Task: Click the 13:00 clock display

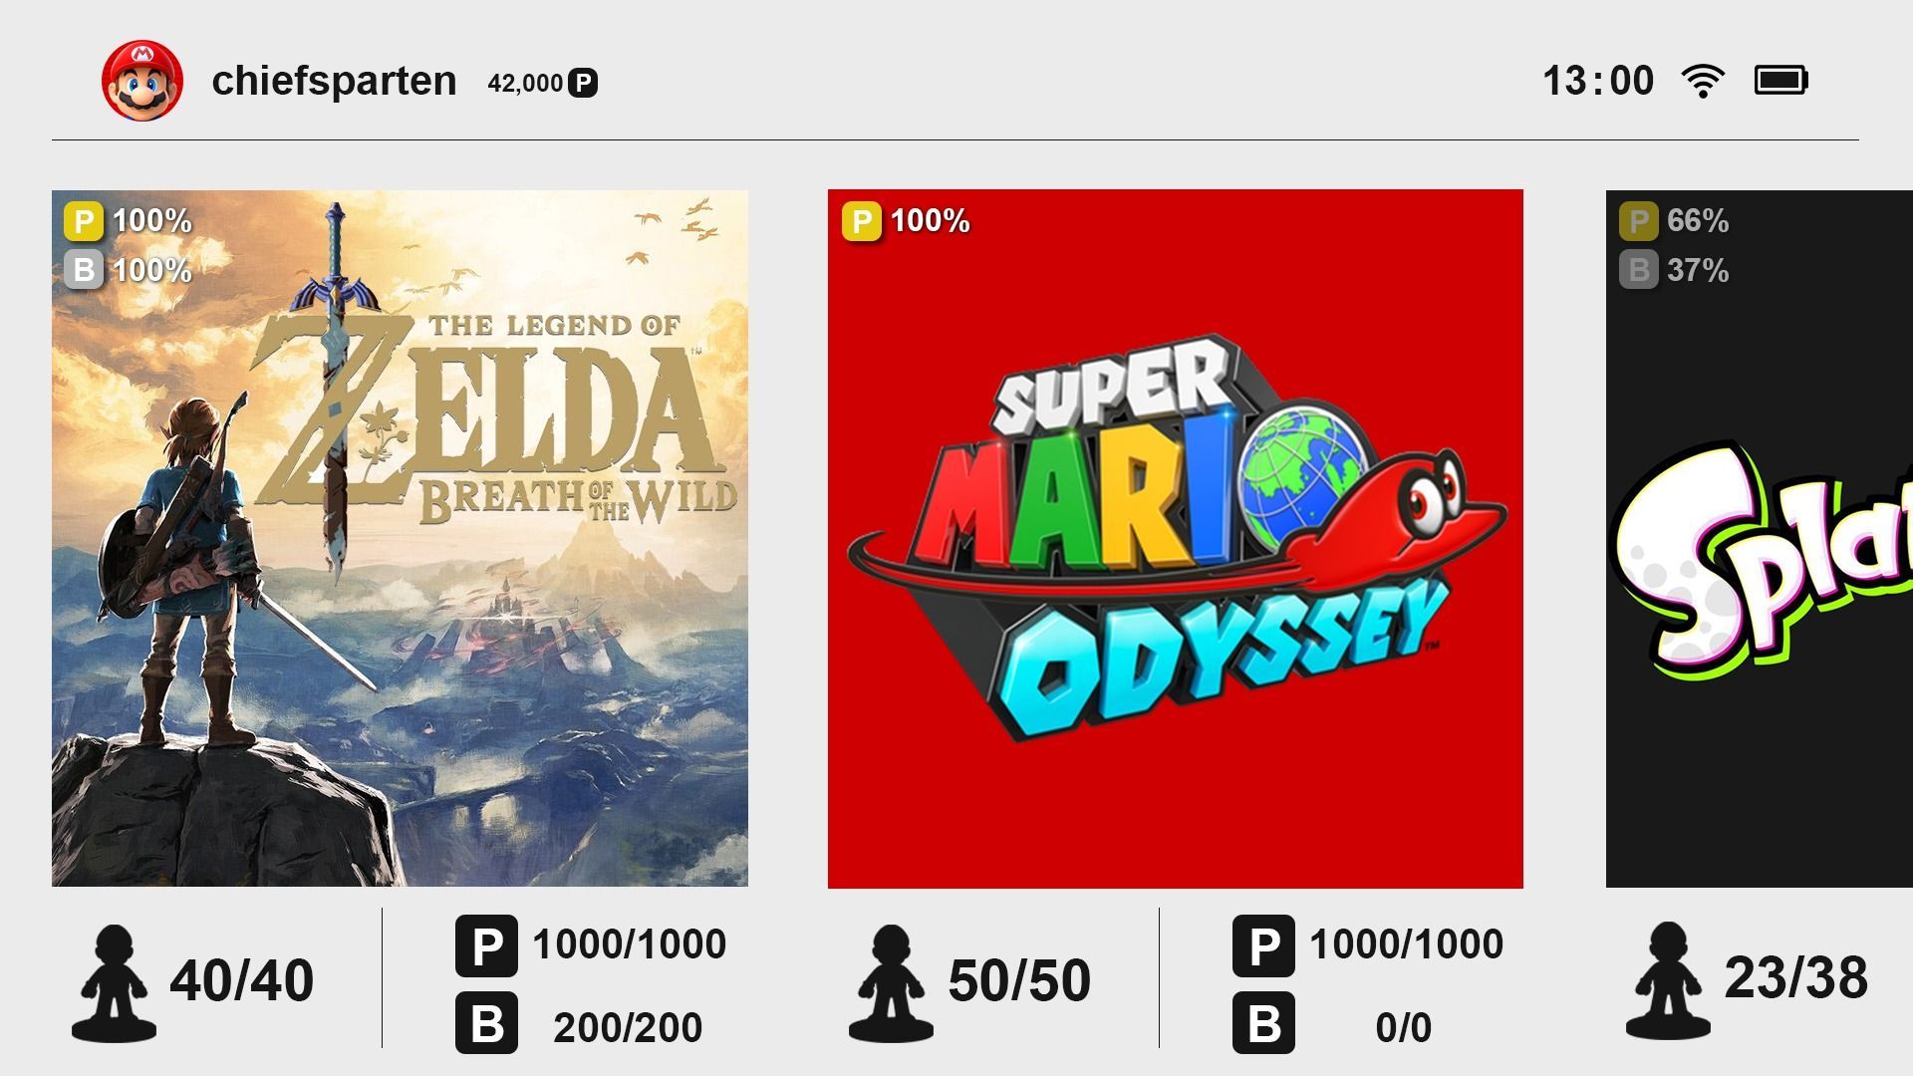Action: click(x=1598, y=81)
